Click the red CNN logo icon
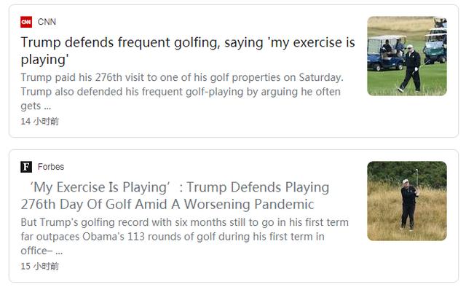 coord(26,22)
